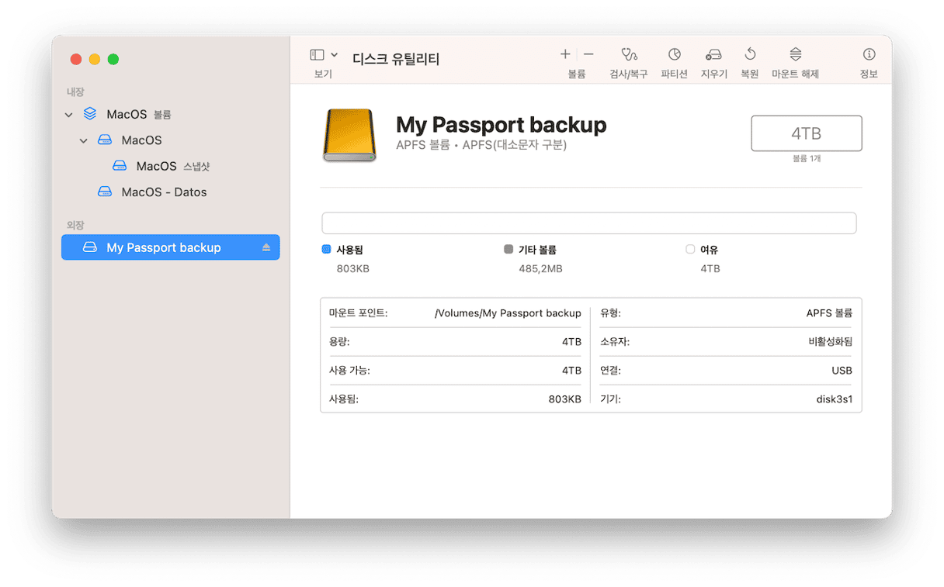Remove volume with minus icon
Viewport: 944px width, 587px height.
click(x=588, y=54)
